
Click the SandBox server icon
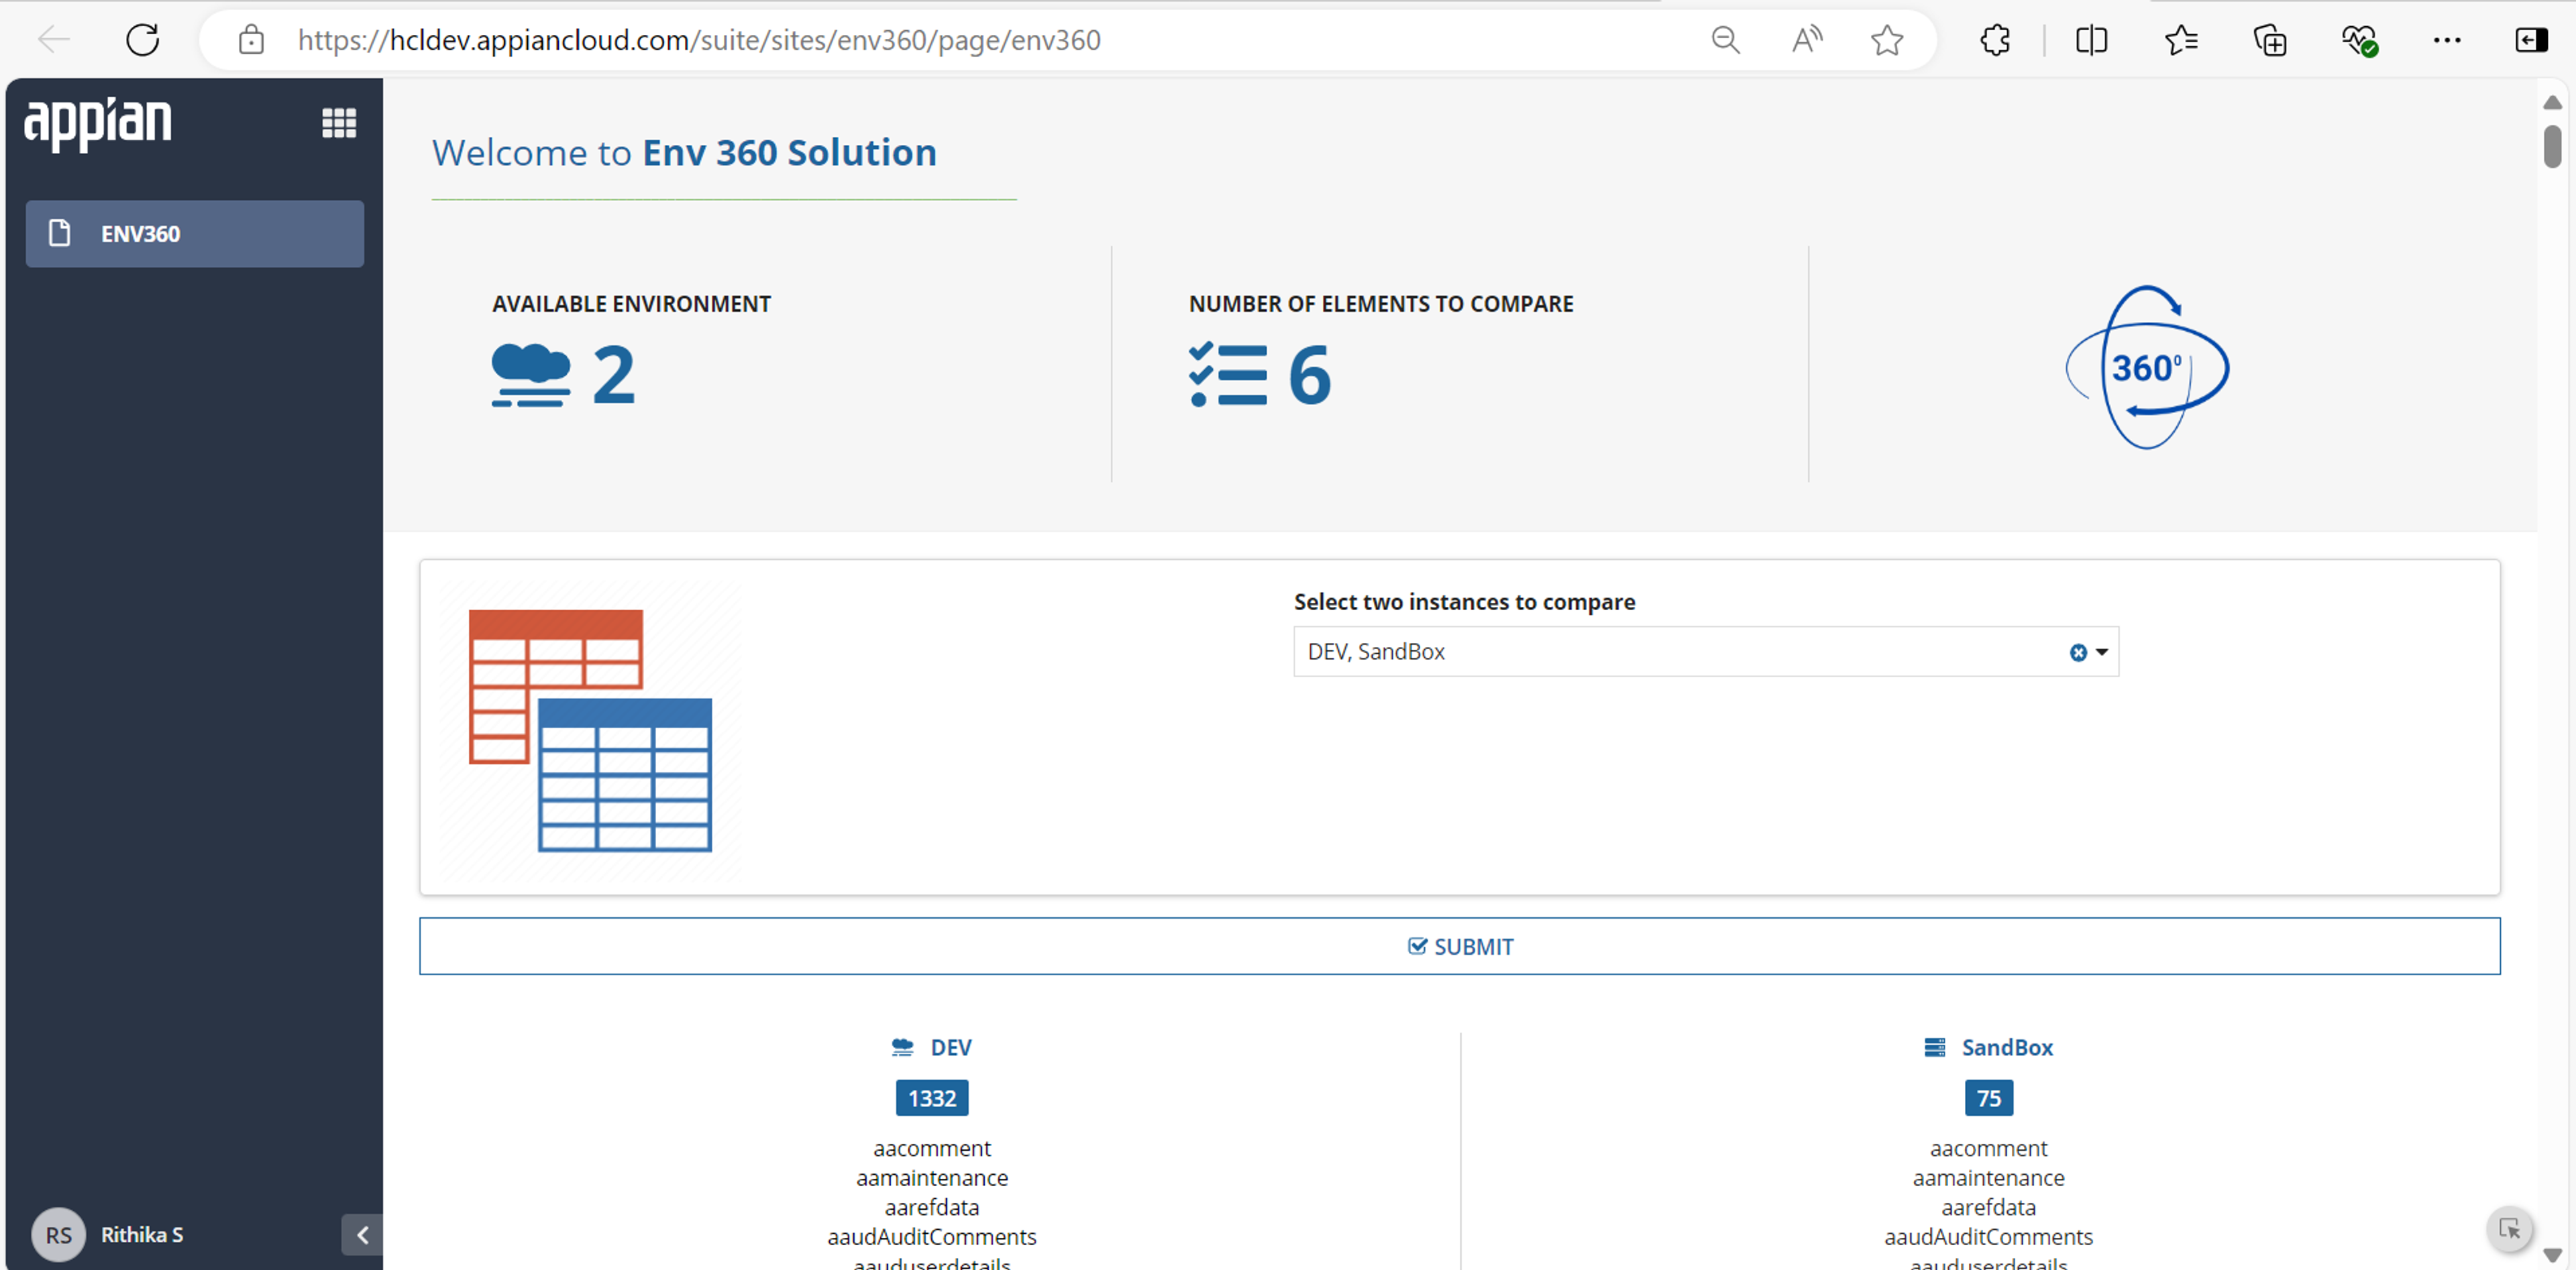[1935, 1047]
